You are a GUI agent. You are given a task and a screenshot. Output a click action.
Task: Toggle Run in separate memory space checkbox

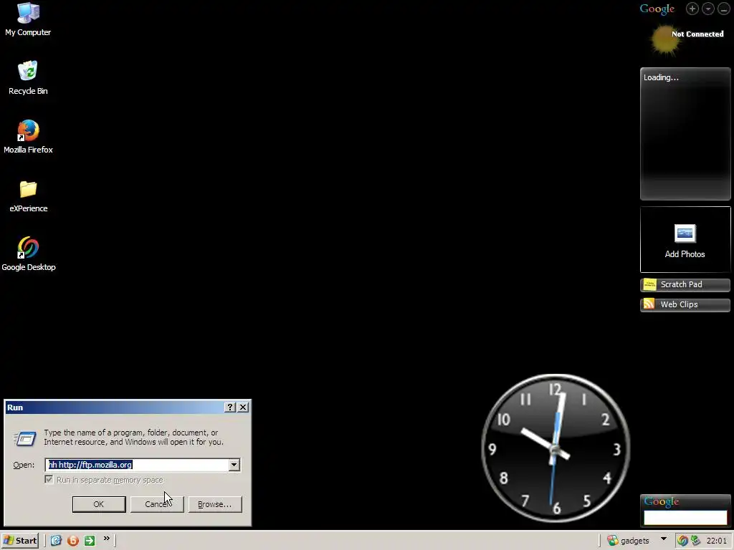click(49, 479)
